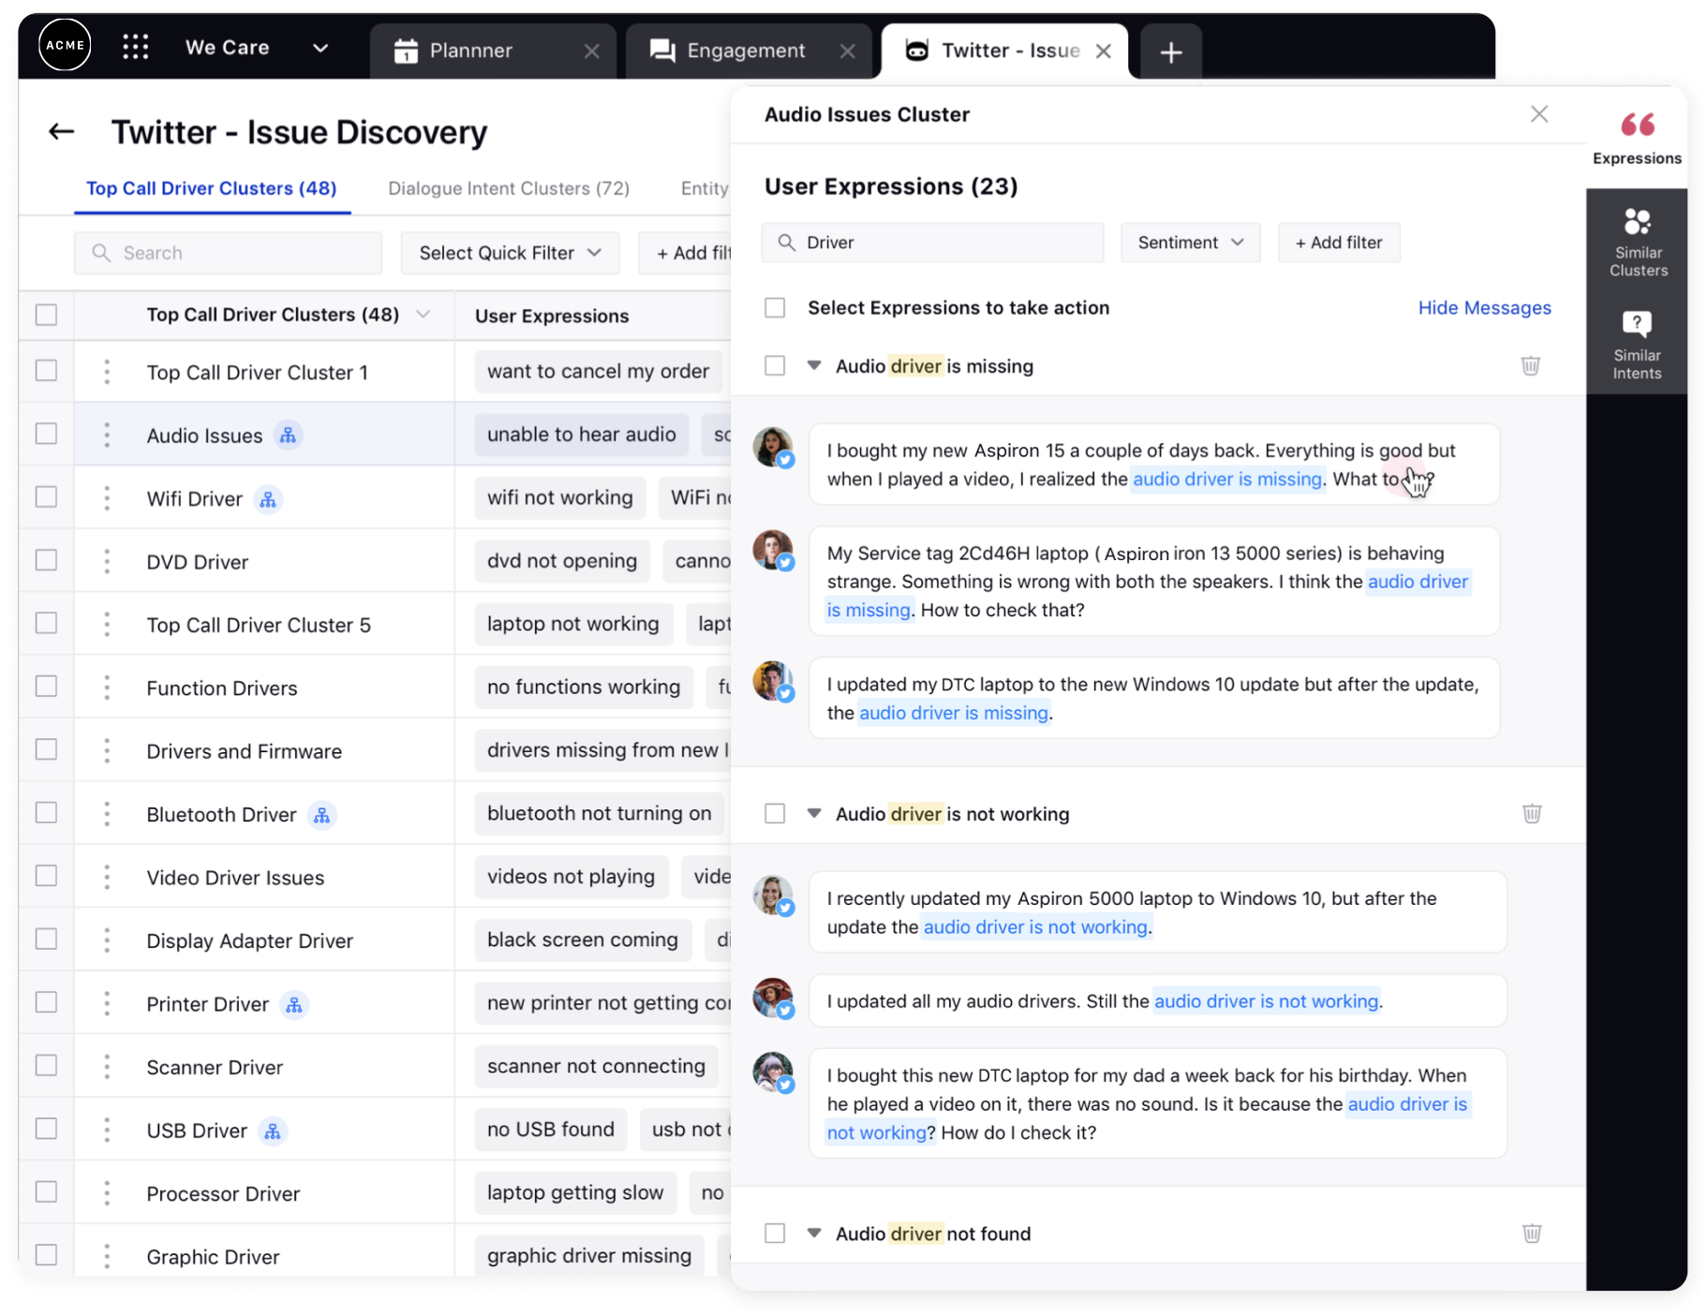Viewport: 1708px width, 1316px height.
Task: Add a new tab with plus button
Action: point(1170,52)
